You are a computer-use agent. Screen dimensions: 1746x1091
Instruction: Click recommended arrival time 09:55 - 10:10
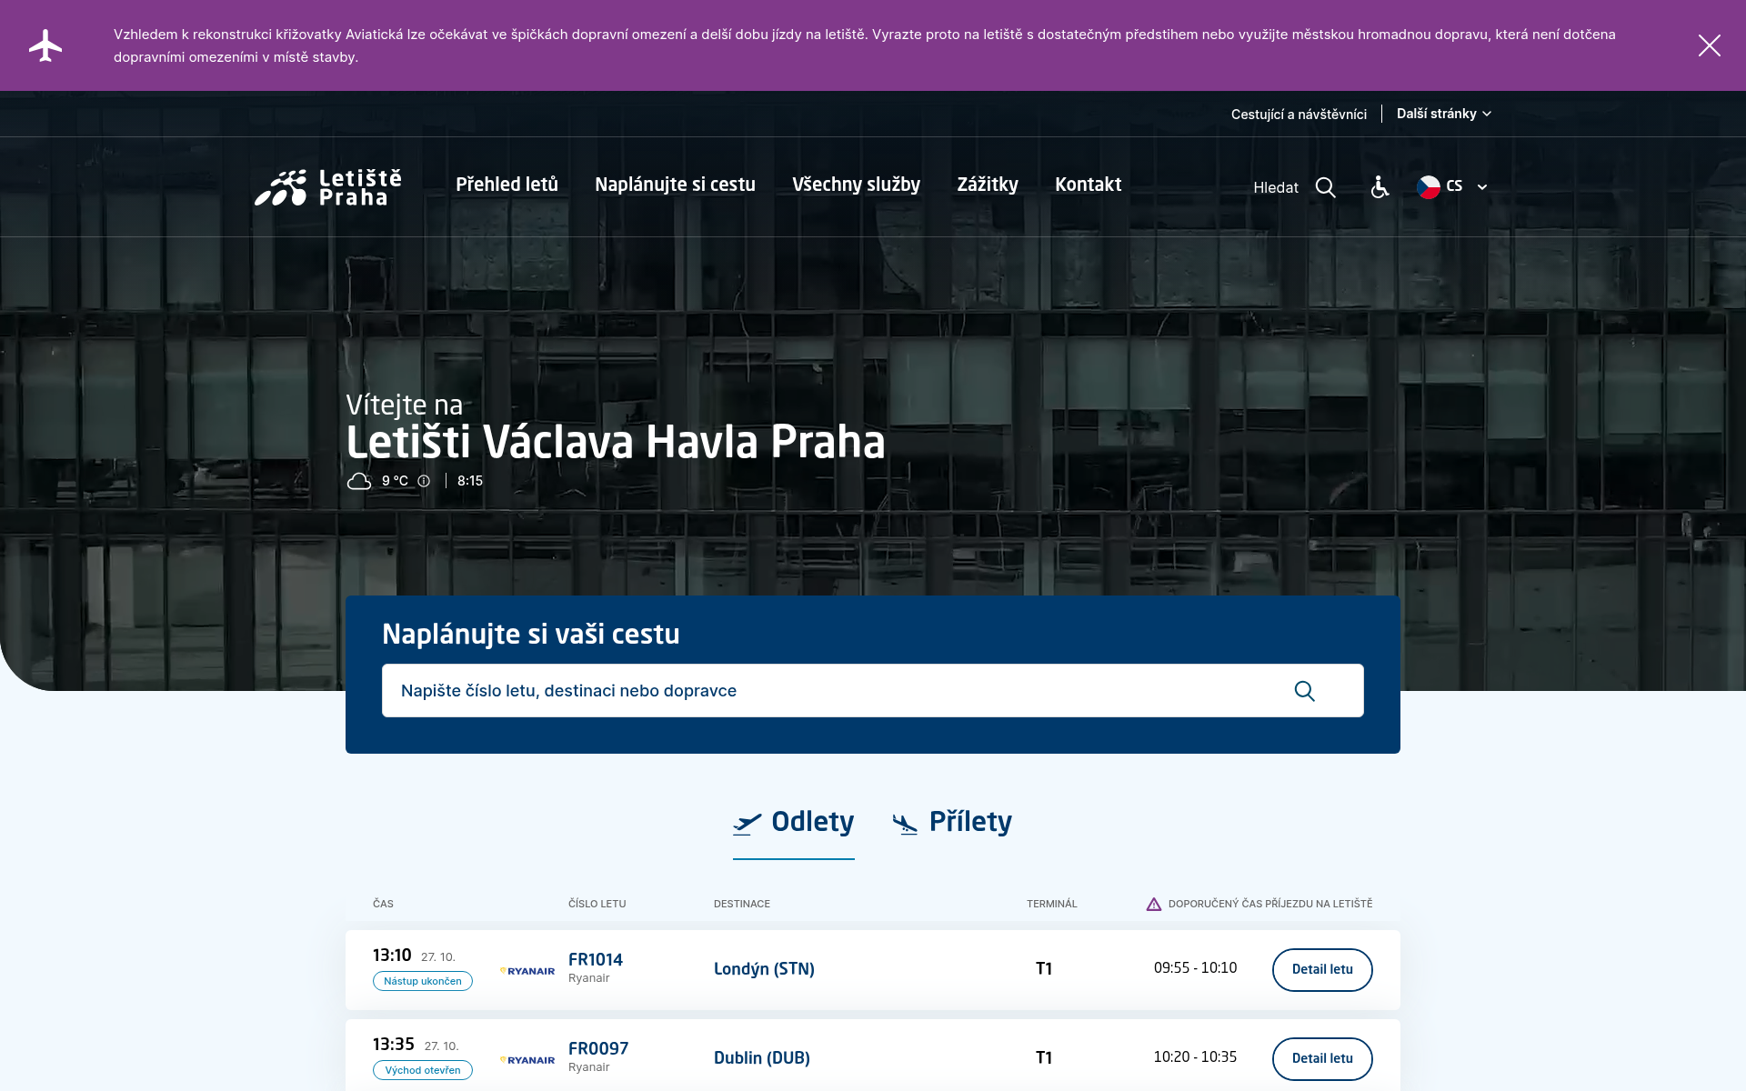click(1195, 968)
